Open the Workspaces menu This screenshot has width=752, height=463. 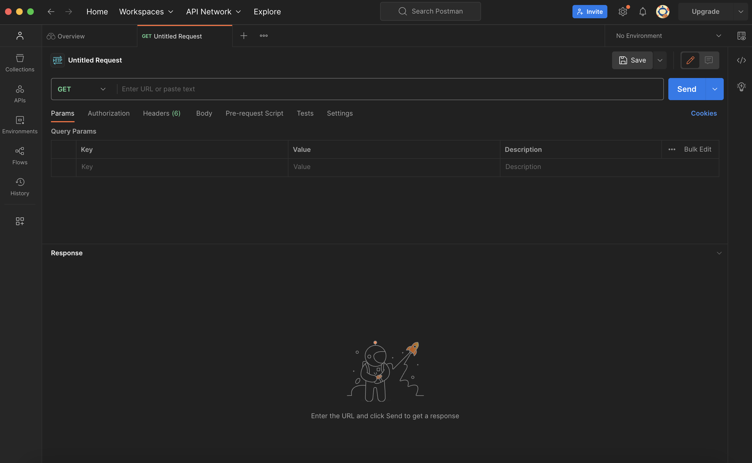[146, 12]
